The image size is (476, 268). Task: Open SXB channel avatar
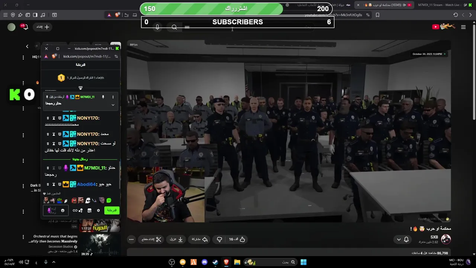[x=446, y=239]
